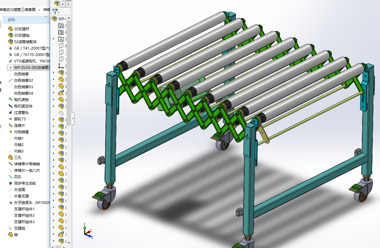Image resolution: width=380 pixels, height=248 pixels.
Task: Open the Sensors folder icon in feature tree
Action: pos(61,32)
